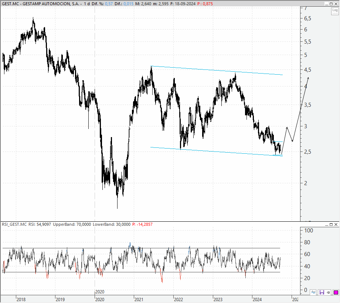
Task: Click the 'Dif. %: 0,57' value in header
Action: click(x=102, y=4)
